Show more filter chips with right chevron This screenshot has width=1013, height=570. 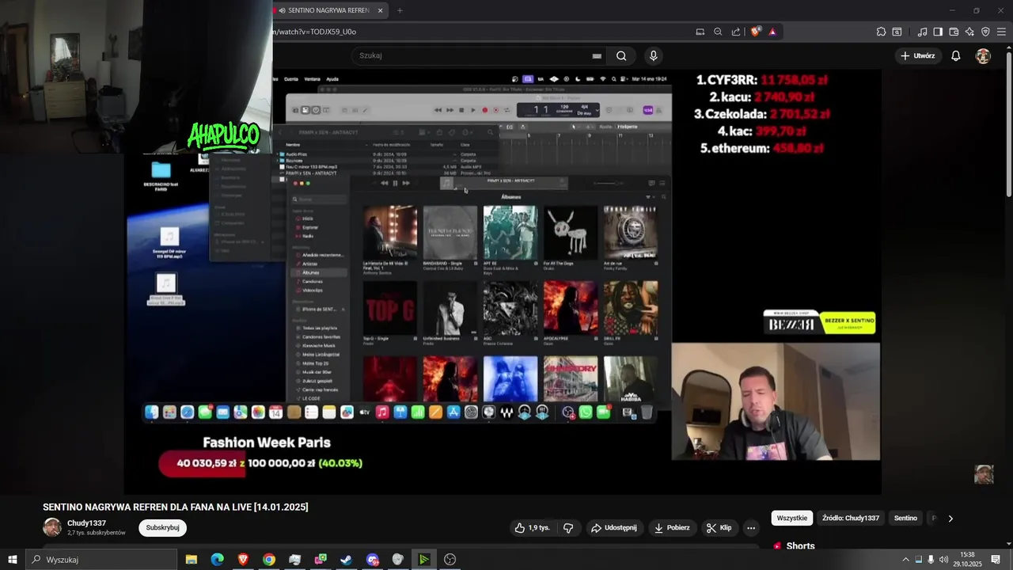point(950,519)
